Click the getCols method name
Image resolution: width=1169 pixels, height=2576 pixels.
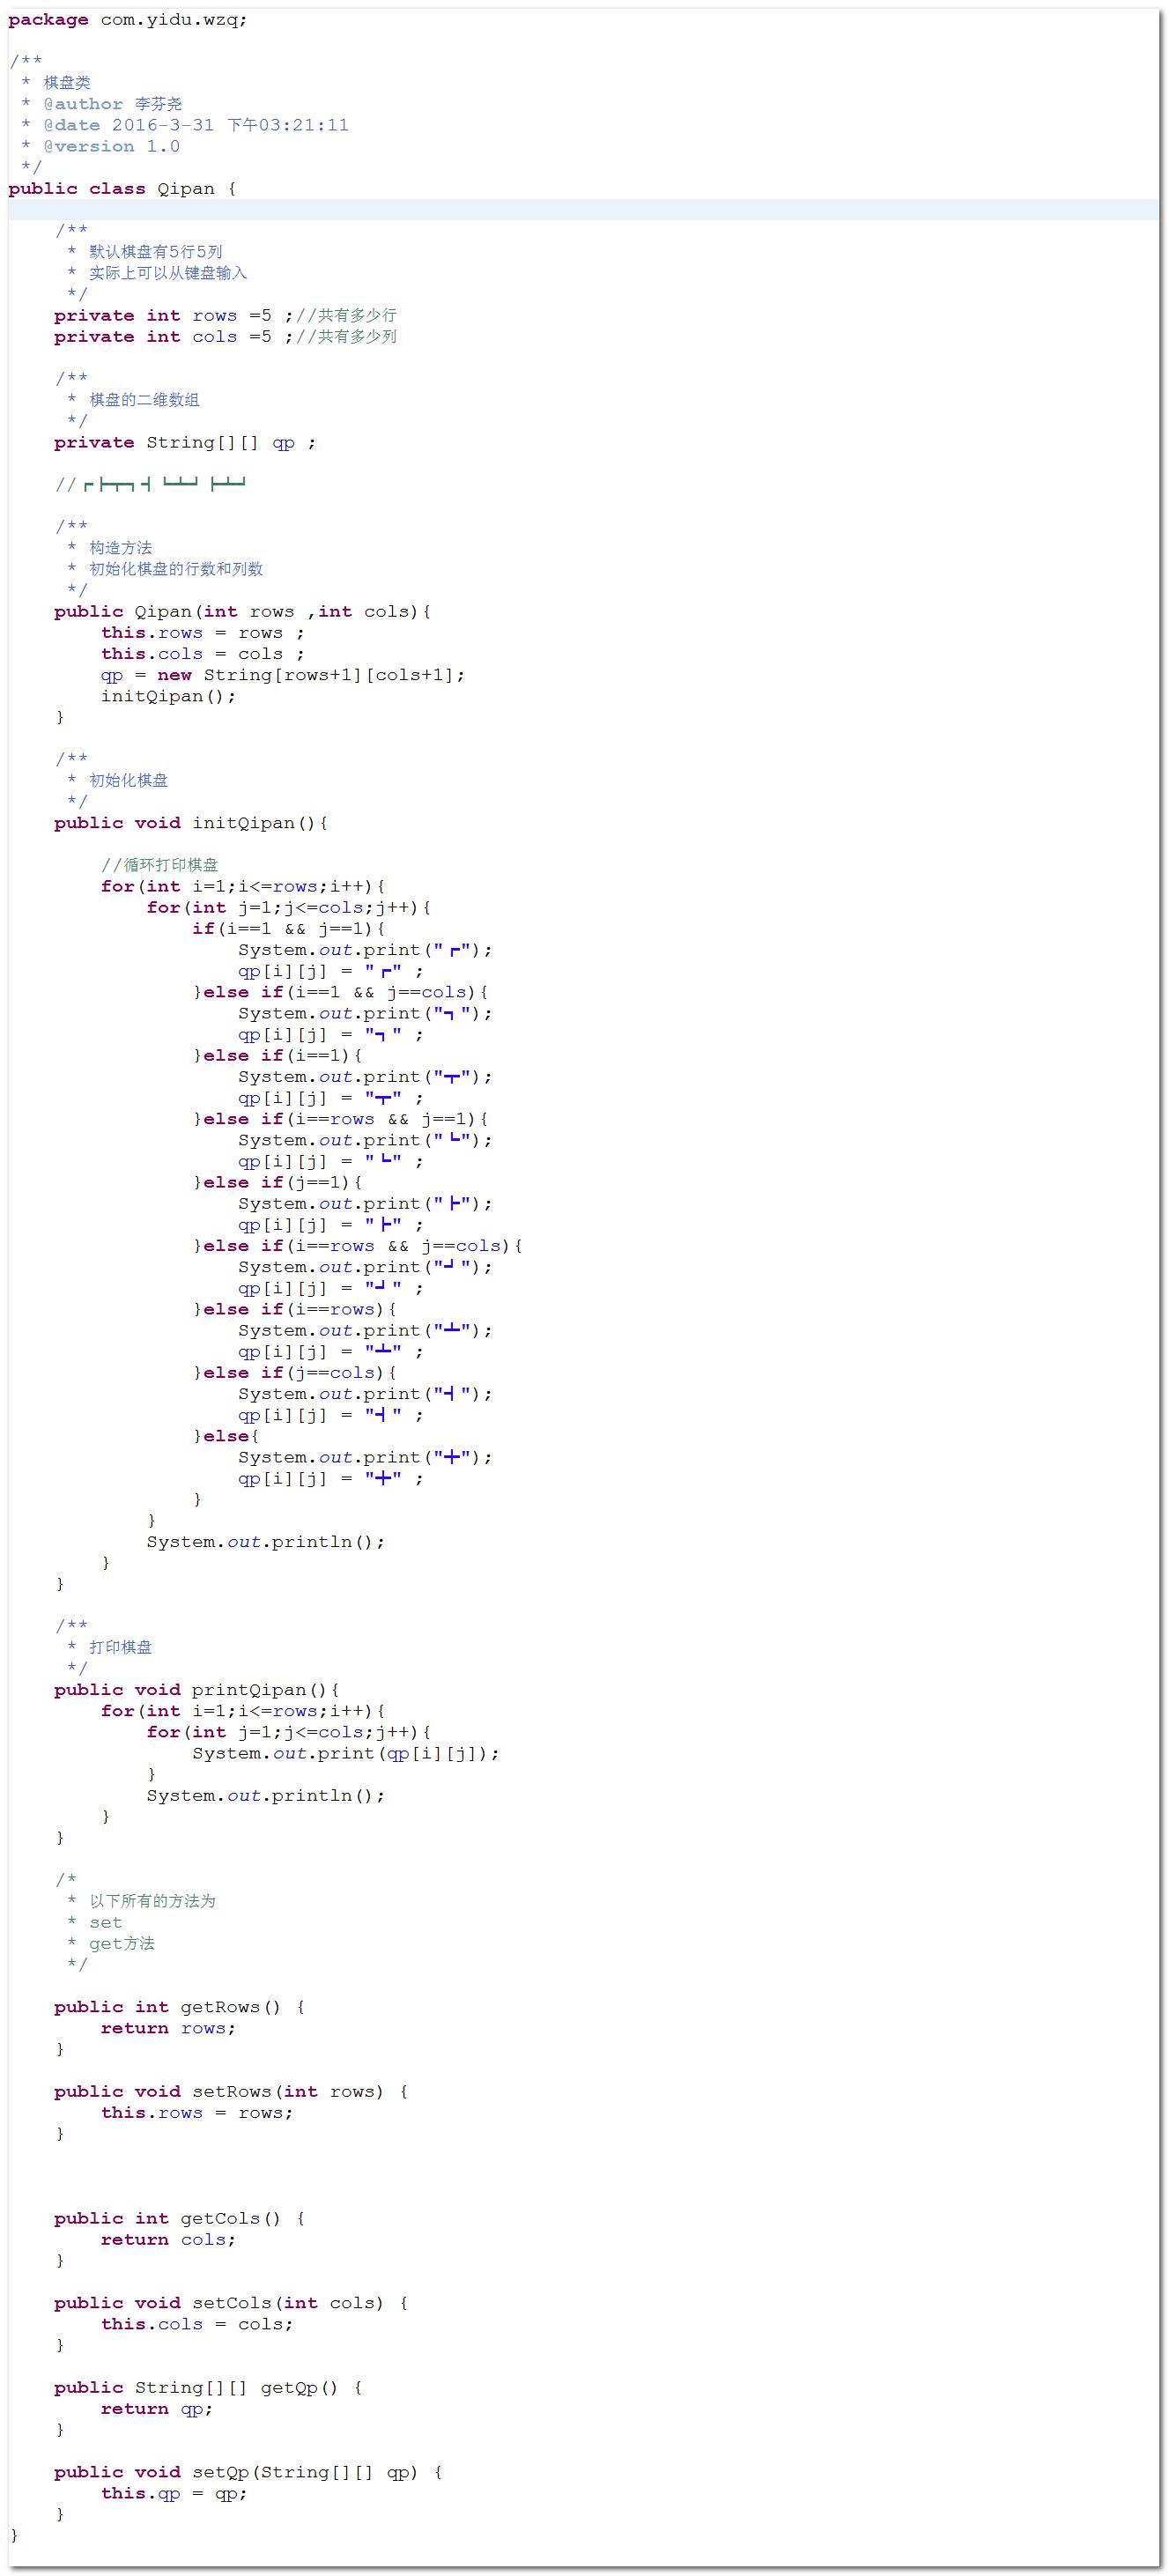(219, 2218)
